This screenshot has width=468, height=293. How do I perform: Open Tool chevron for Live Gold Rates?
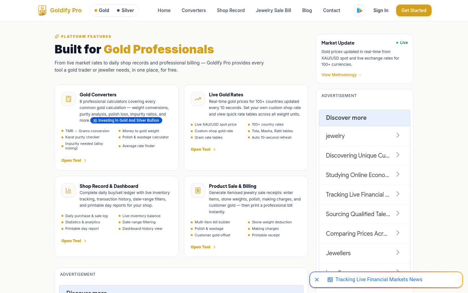(214, 149)
